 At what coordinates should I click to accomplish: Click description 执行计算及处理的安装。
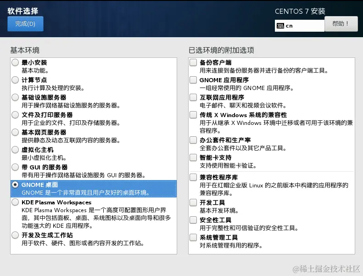point(53,88)
